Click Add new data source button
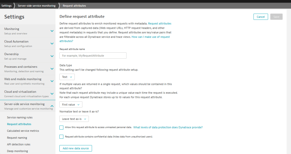Image resolution: width=291 pixels, height=154 pixels. (76, 148)
